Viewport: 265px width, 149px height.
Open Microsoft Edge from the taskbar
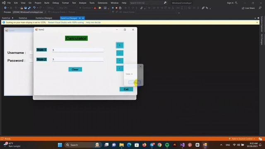(x=129, y=145)
